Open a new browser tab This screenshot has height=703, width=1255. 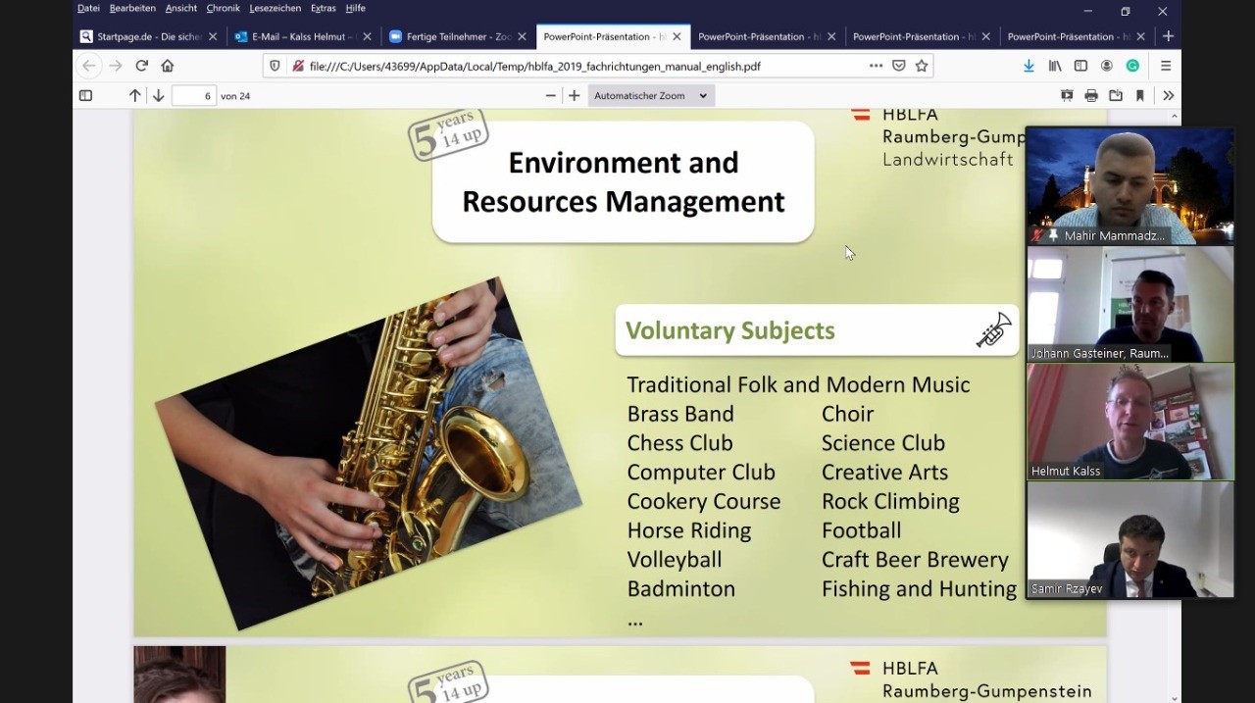coord(1168,36)
